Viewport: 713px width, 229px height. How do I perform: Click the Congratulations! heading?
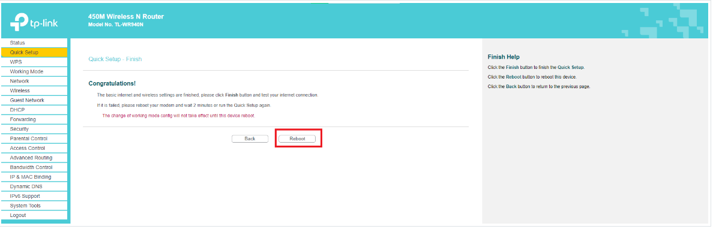tap(112, 83)
